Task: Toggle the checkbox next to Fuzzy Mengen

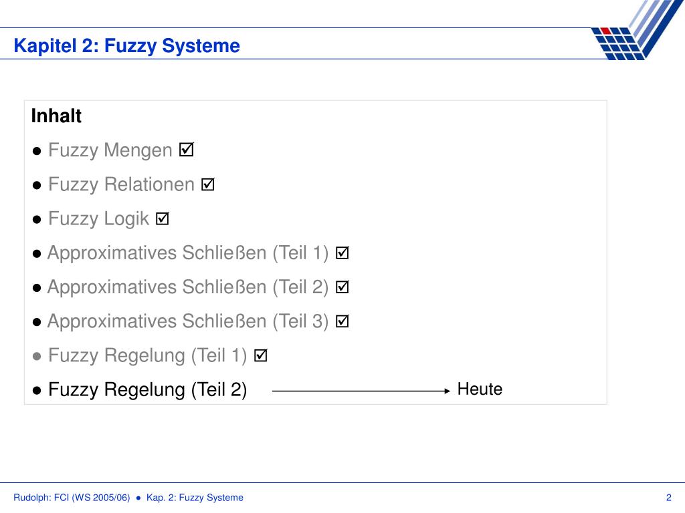Action: [x=187, y=150]
